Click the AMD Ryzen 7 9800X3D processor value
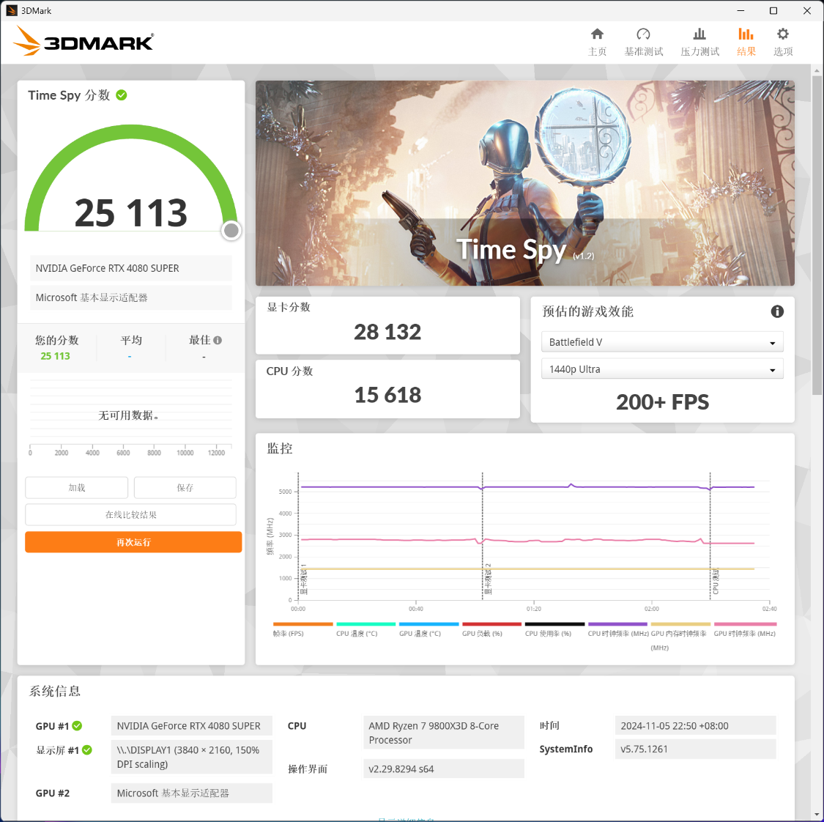This screenshot has width=824, height=822. coord(444,732)
